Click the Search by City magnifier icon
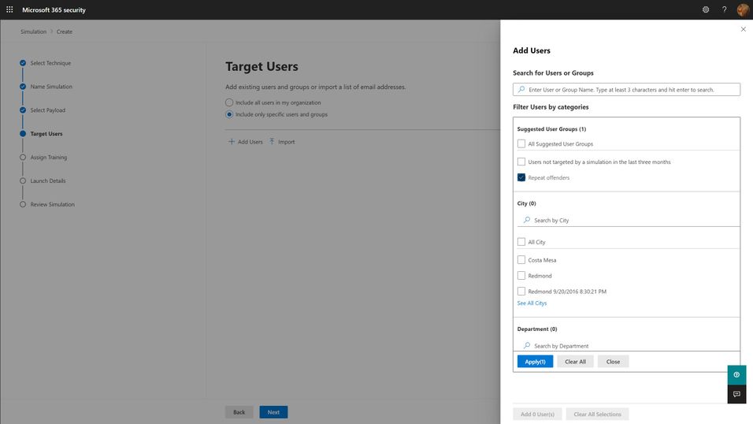Viewport: 753px width, 424px height. [x=527, y=220]
